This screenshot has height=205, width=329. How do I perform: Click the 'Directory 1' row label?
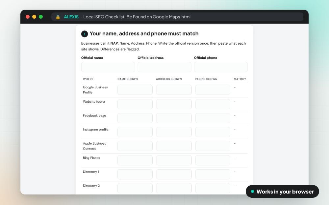pos(91,172)
